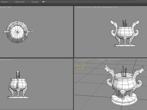The image size is (147, 110).
Task: Click the yellow Verts statistic text
Action: tap(80, 68)
